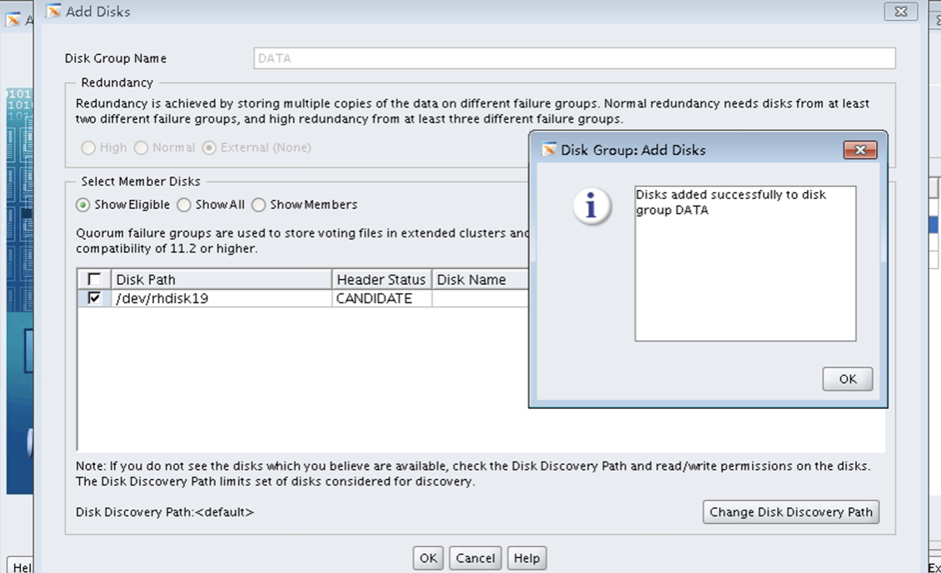This screenshot has height=573, width=941.
Task: Click the information icon in the popup
Action: (x=592, y=207)
